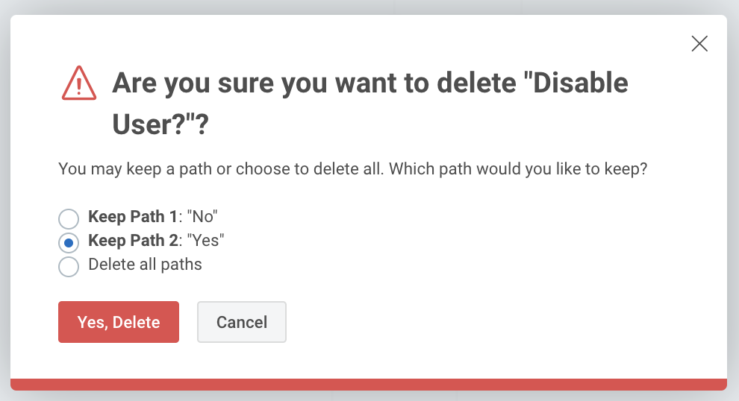
Task: Pick the Delete all paths radio option
Action: [x=69, y=266]
